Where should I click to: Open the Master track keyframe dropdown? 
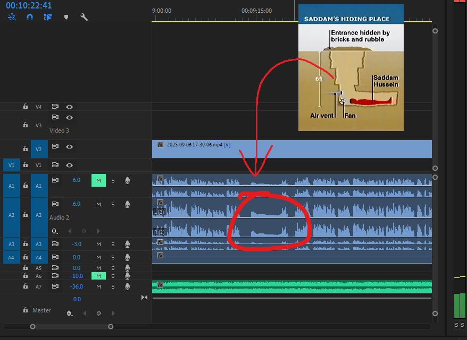point(70,313)
